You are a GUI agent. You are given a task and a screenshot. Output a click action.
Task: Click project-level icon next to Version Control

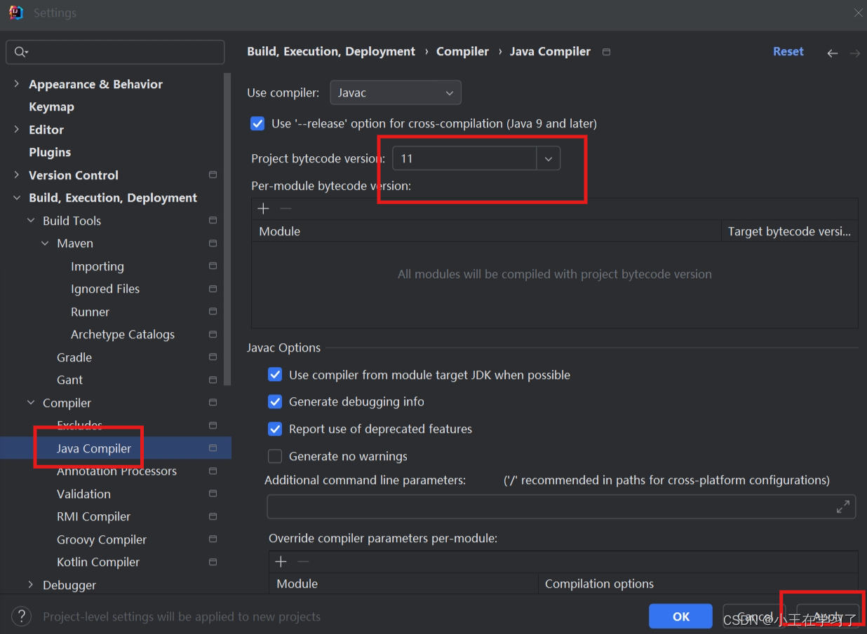(213, 175)
